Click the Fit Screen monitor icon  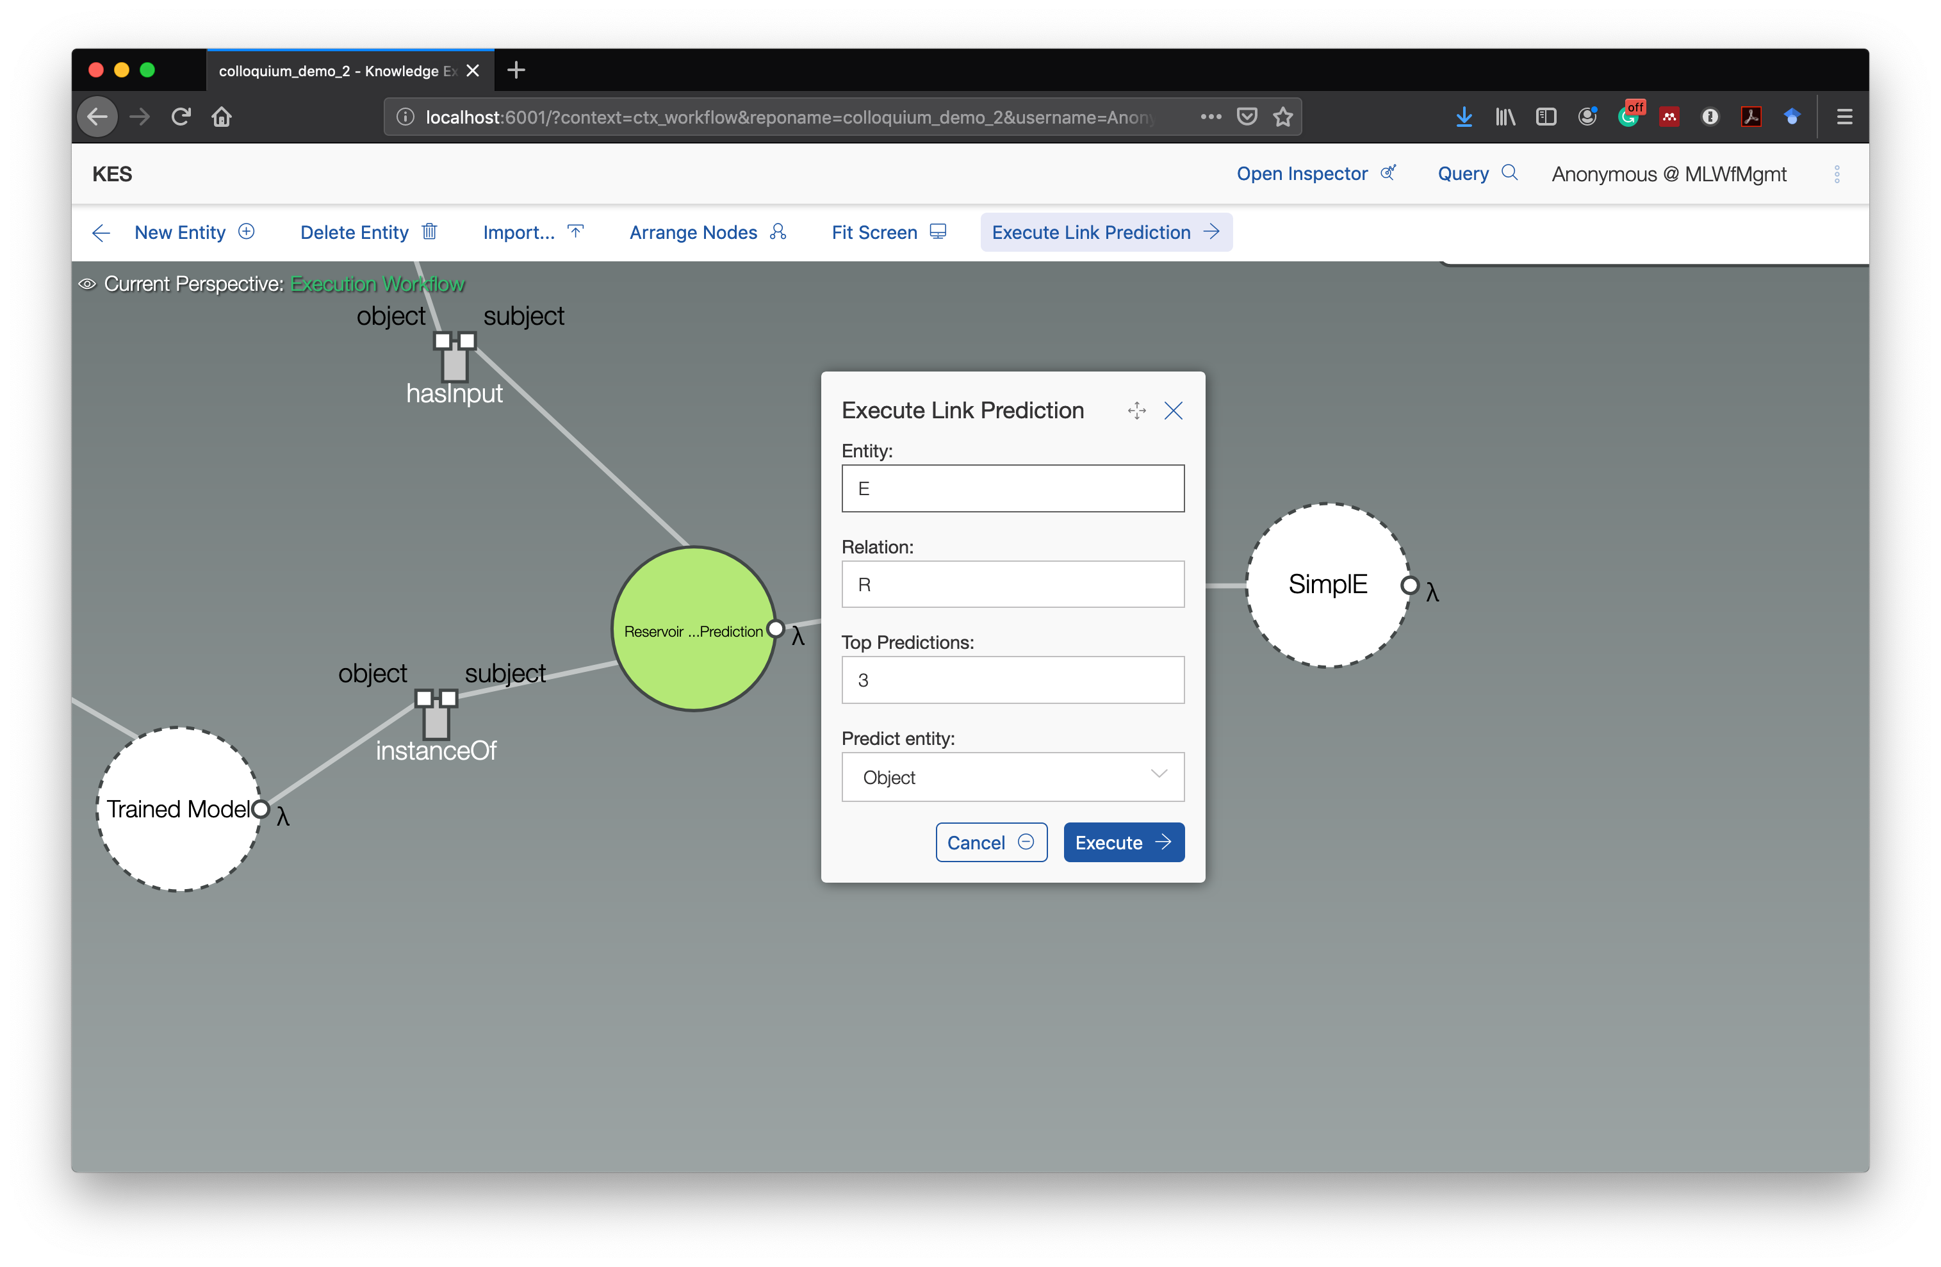click(x=938, y=231)
